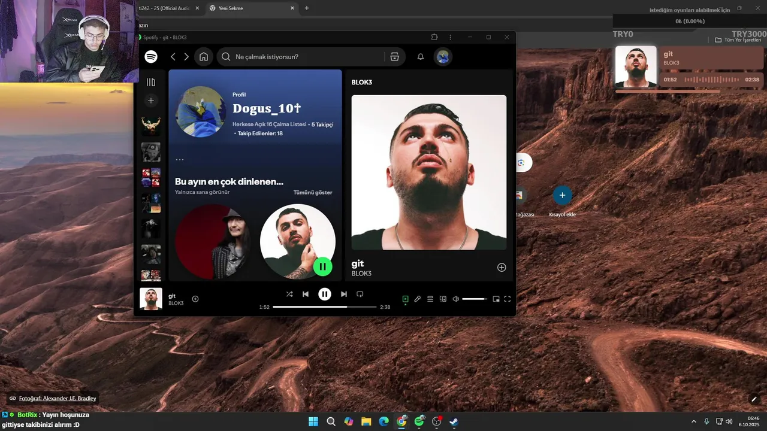This screenshot has width=767, height=431.
Task: Enter full screen mode in Spotify
Action: pos(508,299)
